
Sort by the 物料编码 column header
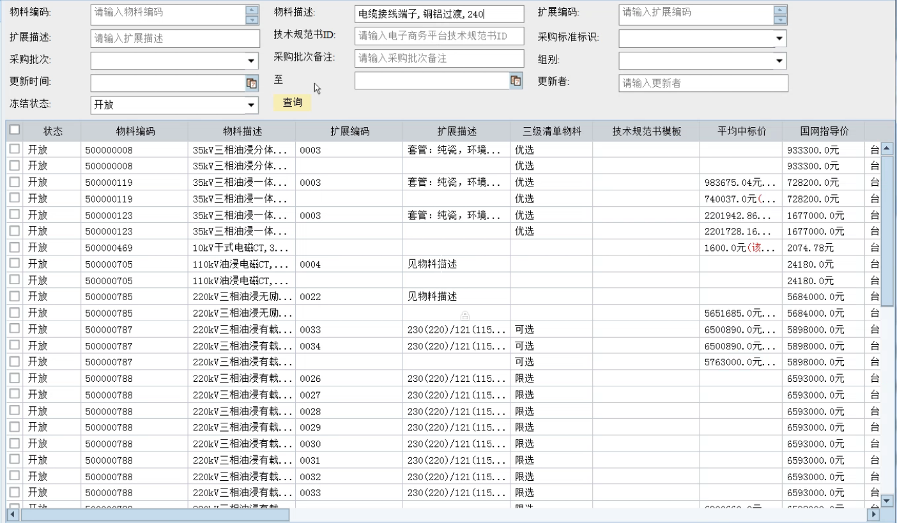click(x=135, y=132)
